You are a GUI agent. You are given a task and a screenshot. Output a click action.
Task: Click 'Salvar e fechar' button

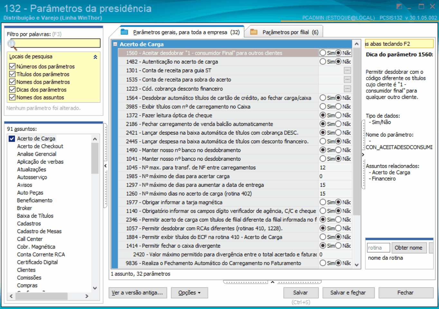click(348, 293)
